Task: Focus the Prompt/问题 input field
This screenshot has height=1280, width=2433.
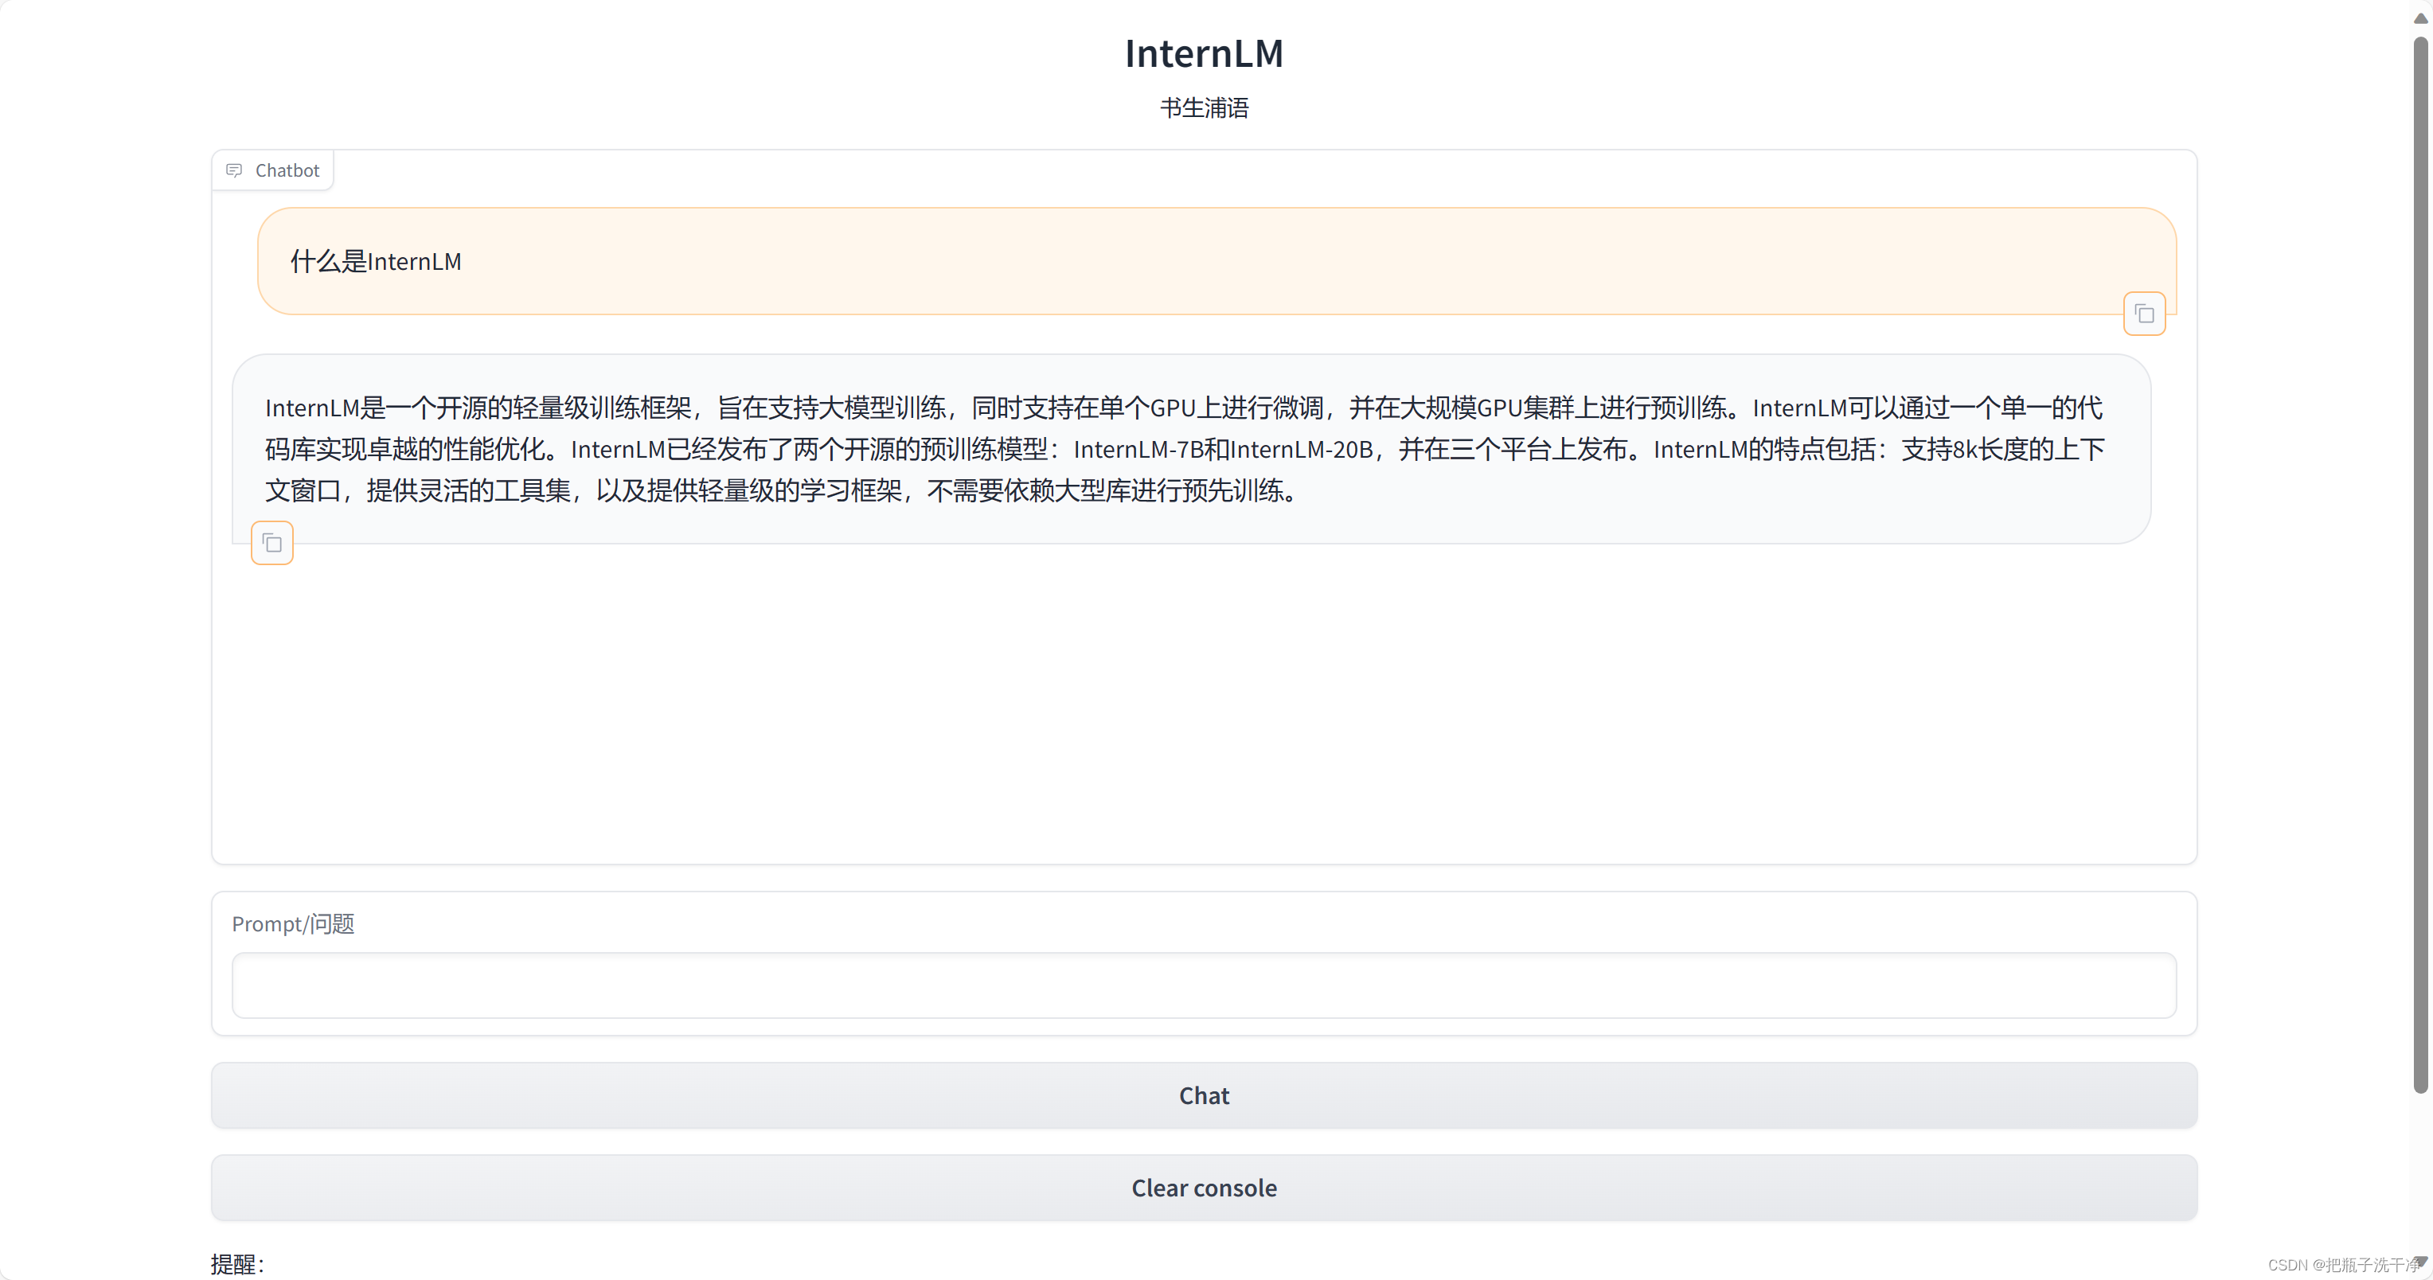Action: 1203,985
